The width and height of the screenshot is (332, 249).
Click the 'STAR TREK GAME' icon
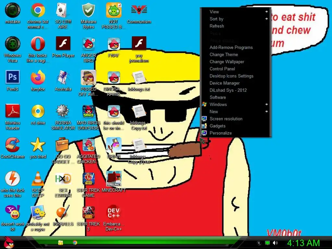click(88, 179)
